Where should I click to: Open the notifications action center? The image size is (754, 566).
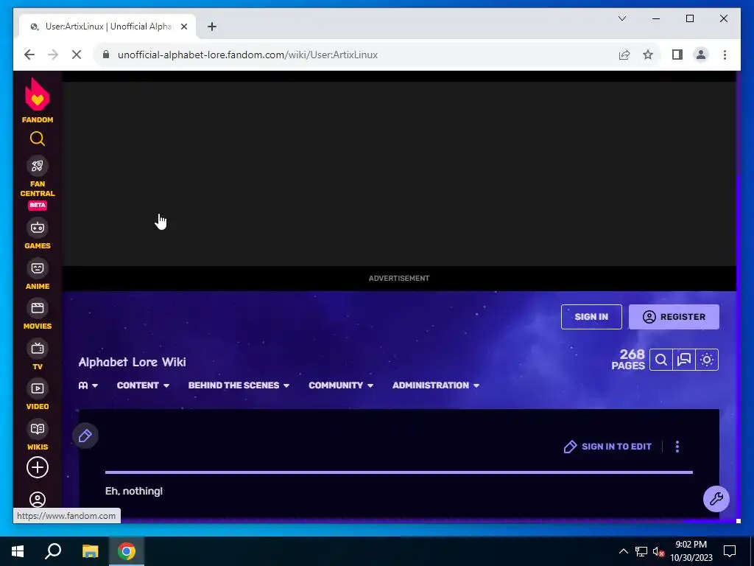tap(730, 551)
